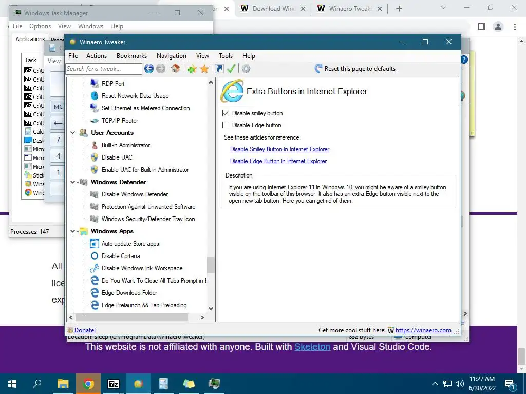
Task: Open Disable Edge Button in Internet Explorer link
Action: 278,161
